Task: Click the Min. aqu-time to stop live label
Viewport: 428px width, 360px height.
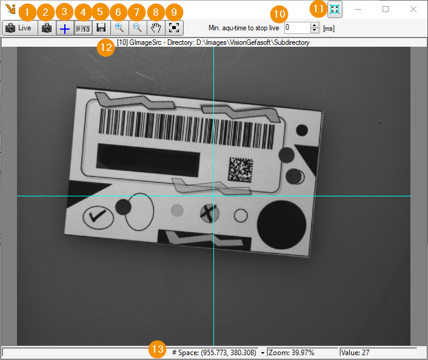Action: click(244, 28)
